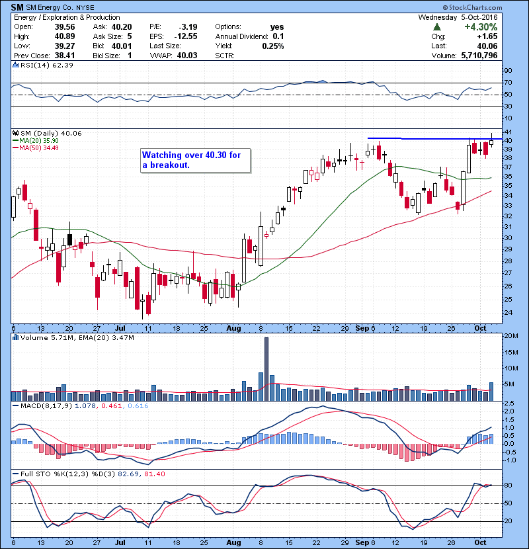Click the tallest August volume spike bar

(x=266, y=369)
